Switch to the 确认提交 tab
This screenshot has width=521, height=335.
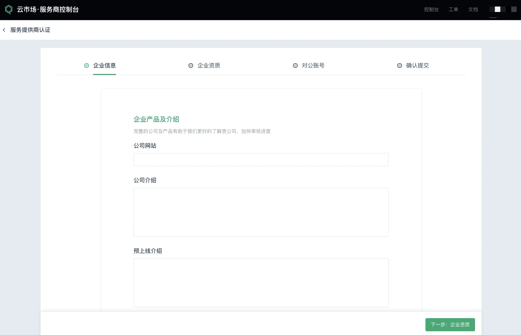pos(418,66)
